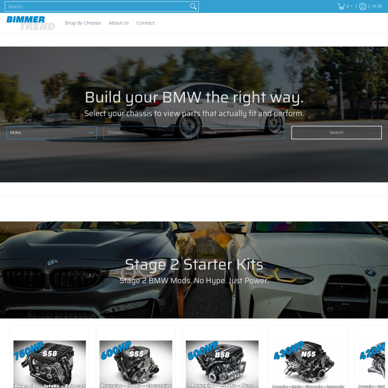Open the shopping cart icon
The width and height of the screenshot is (388, 388).
(x=341, y=6)
